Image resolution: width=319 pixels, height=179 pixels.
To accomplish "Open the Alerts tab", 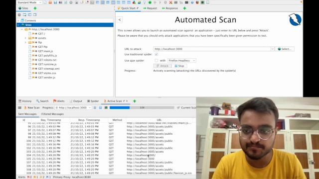I will pyautogui.click(x=59, y=101).
